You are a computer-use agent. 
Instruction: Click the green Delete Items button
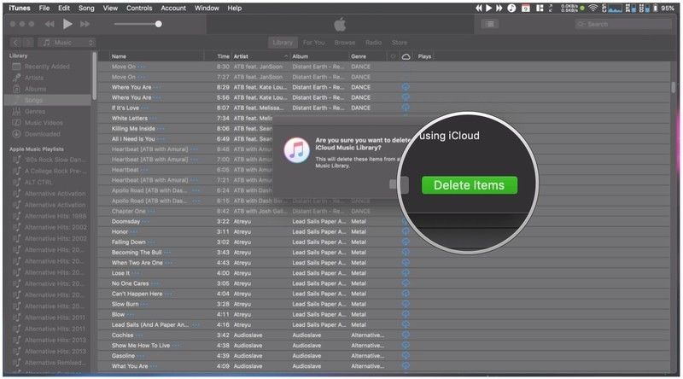[x=469, y=185]
